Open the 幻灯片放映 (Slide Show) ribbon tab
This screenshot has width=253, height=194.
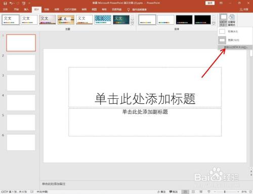[x=70, y=10]
